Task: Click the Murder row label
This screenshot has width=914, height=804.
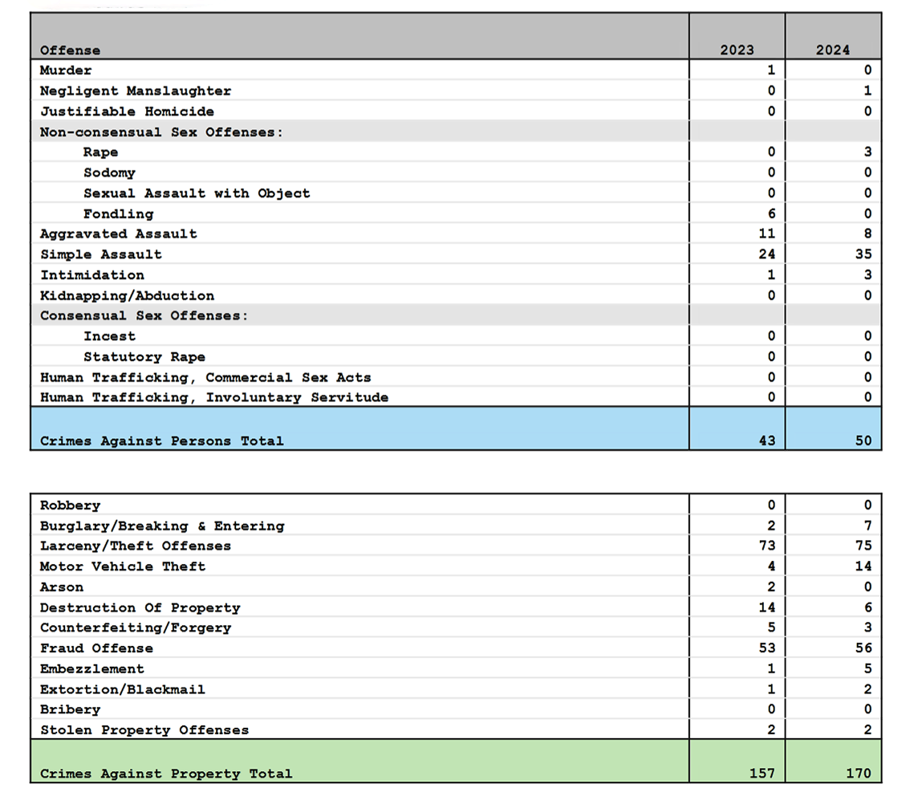Action: [66, 71]
